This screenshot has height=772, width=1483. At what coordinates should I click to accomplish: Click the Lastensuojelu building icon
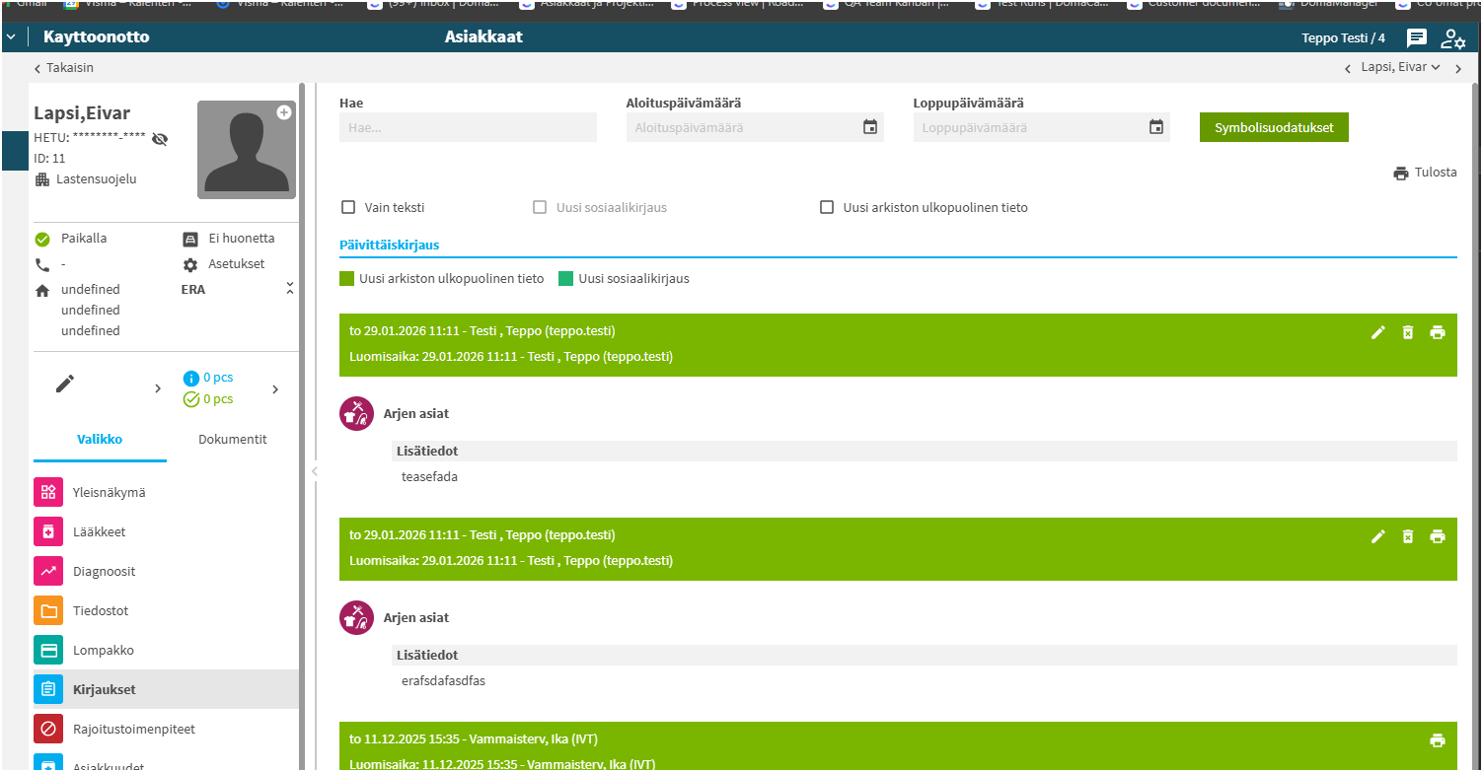pos(42,179)
